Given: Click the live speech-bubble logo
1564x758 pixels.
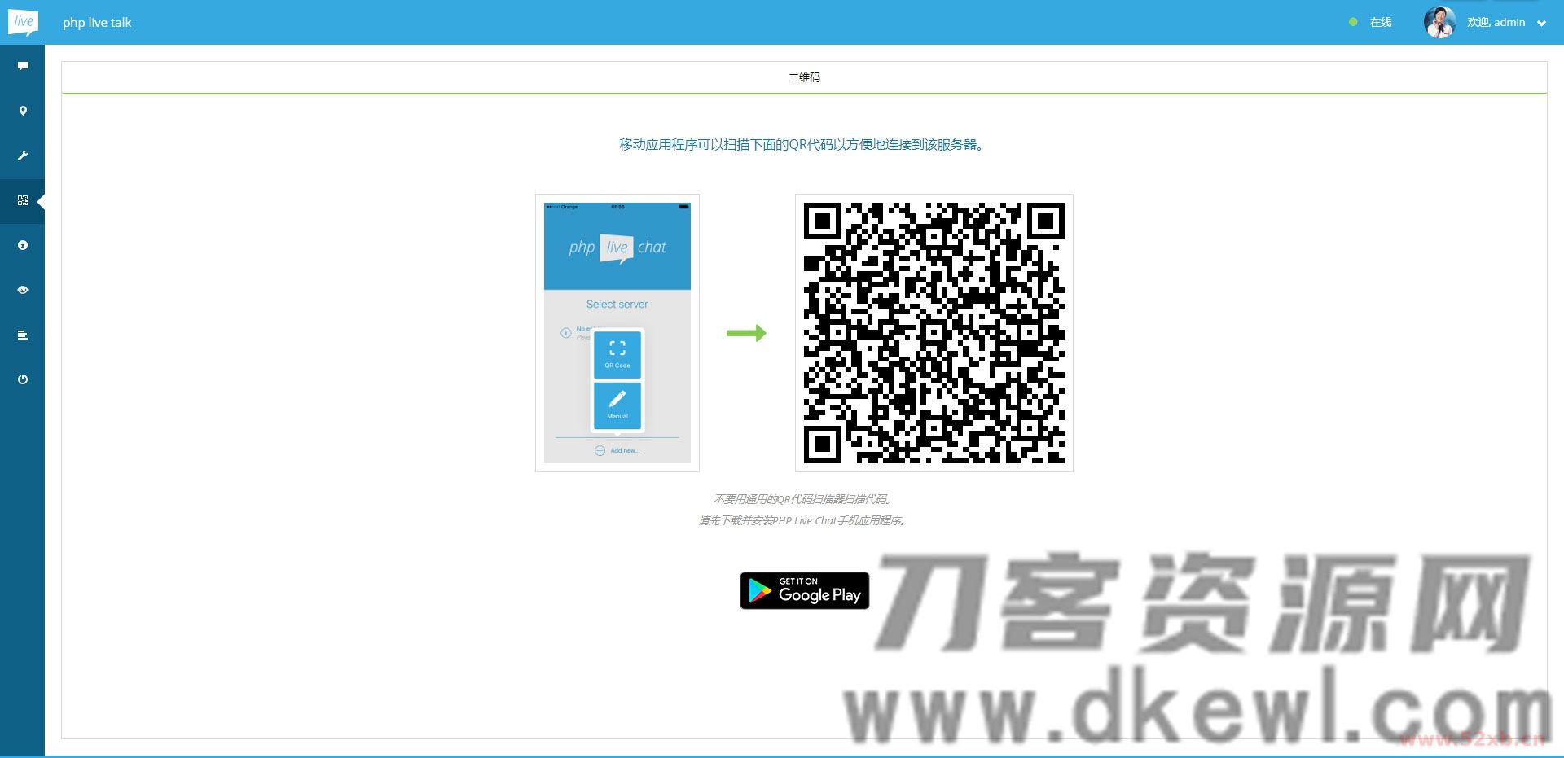Looking at the screenshot, I should click(x=23, y=22).
